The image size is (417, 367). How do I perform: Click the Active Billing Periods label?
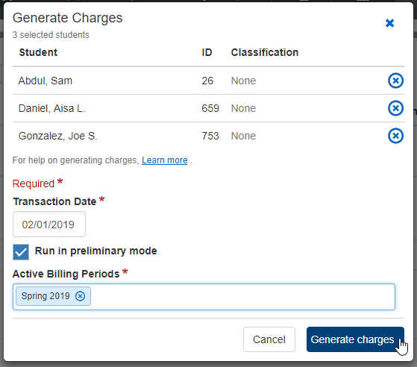66,274
